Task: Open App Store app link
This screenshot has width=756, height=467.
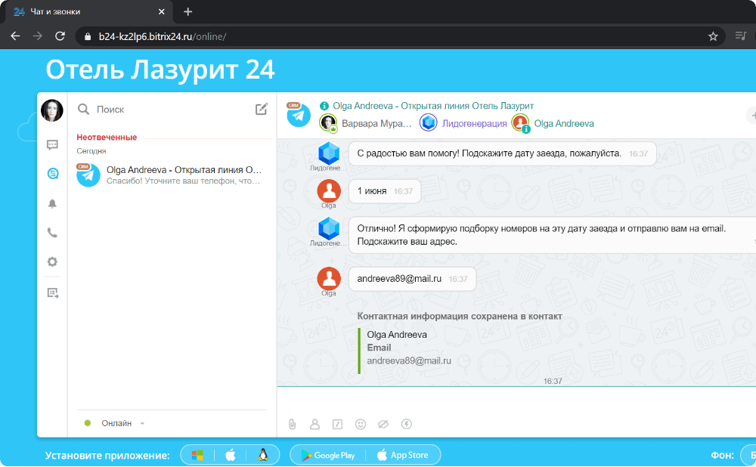Action: [403, 455]
